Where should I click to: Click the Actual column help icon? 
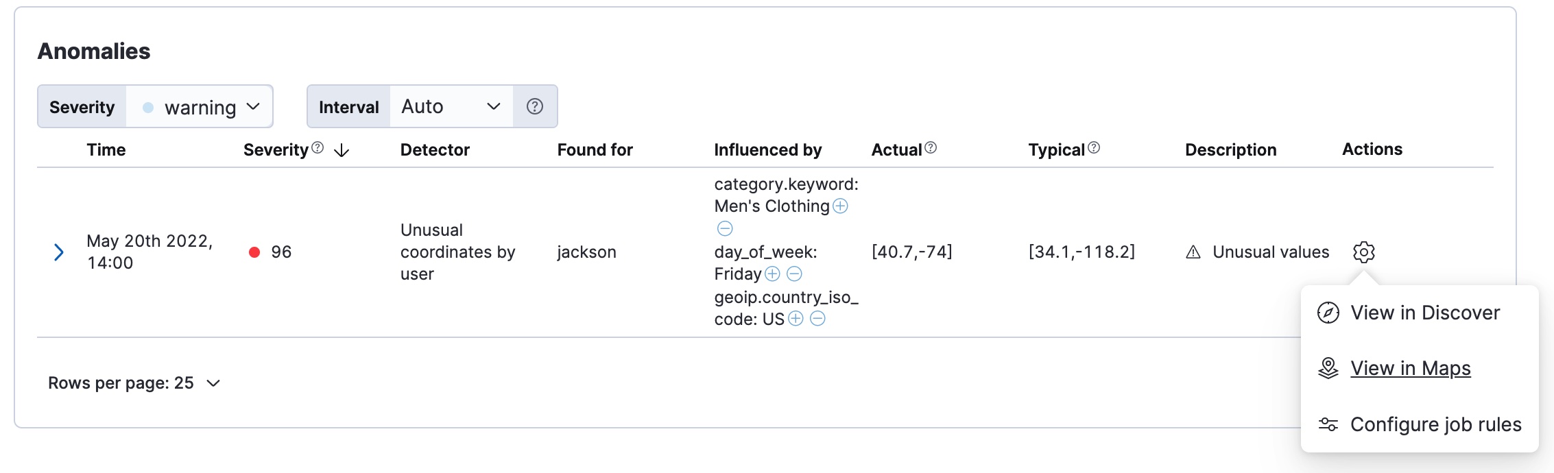click(931, 148)
